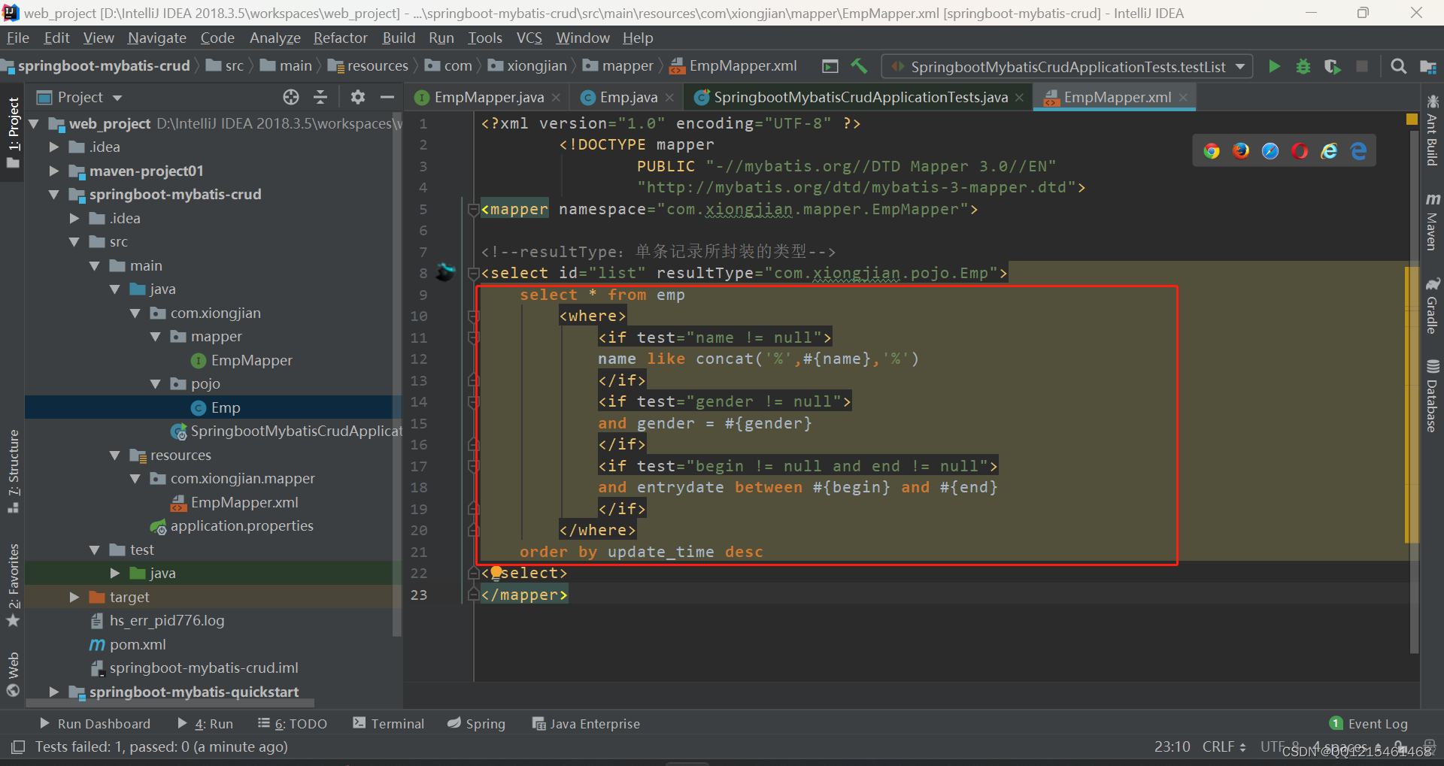
Task: Open the Event Log
Action: click(1369, 723)
